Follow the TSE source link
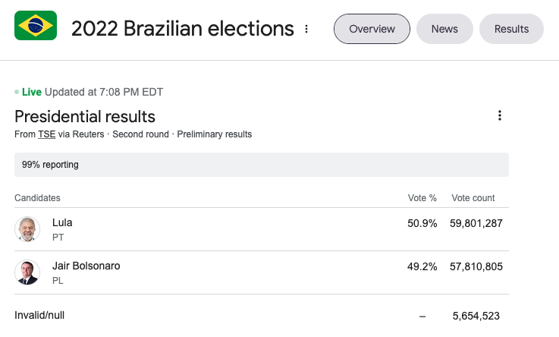This screenshot has width=559, height=337. 47,134
